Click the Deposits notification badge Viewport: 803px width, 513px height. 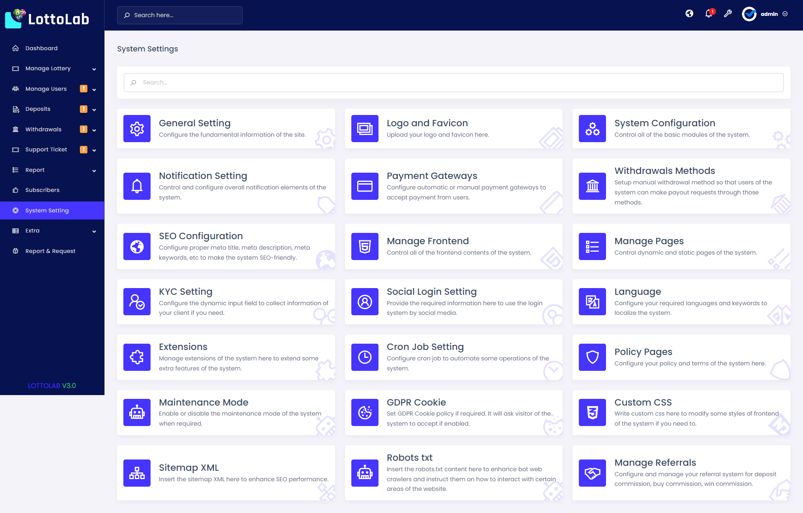click(83, 109)
